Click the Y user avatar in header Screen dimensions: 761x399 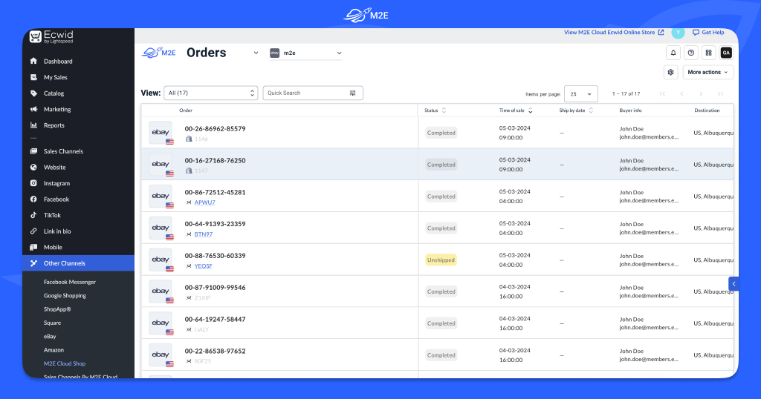[677, 33]
